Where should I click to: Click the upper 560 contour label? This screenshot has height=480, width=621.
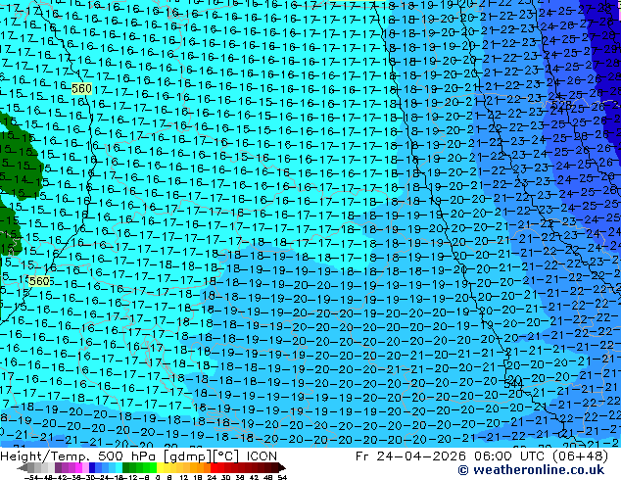coord(81,88)
